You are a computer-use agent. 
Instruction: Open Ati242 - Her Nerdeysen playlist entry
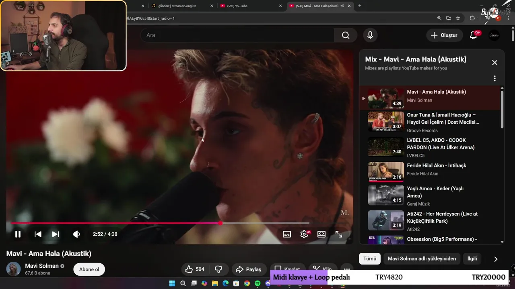[429, 221]
